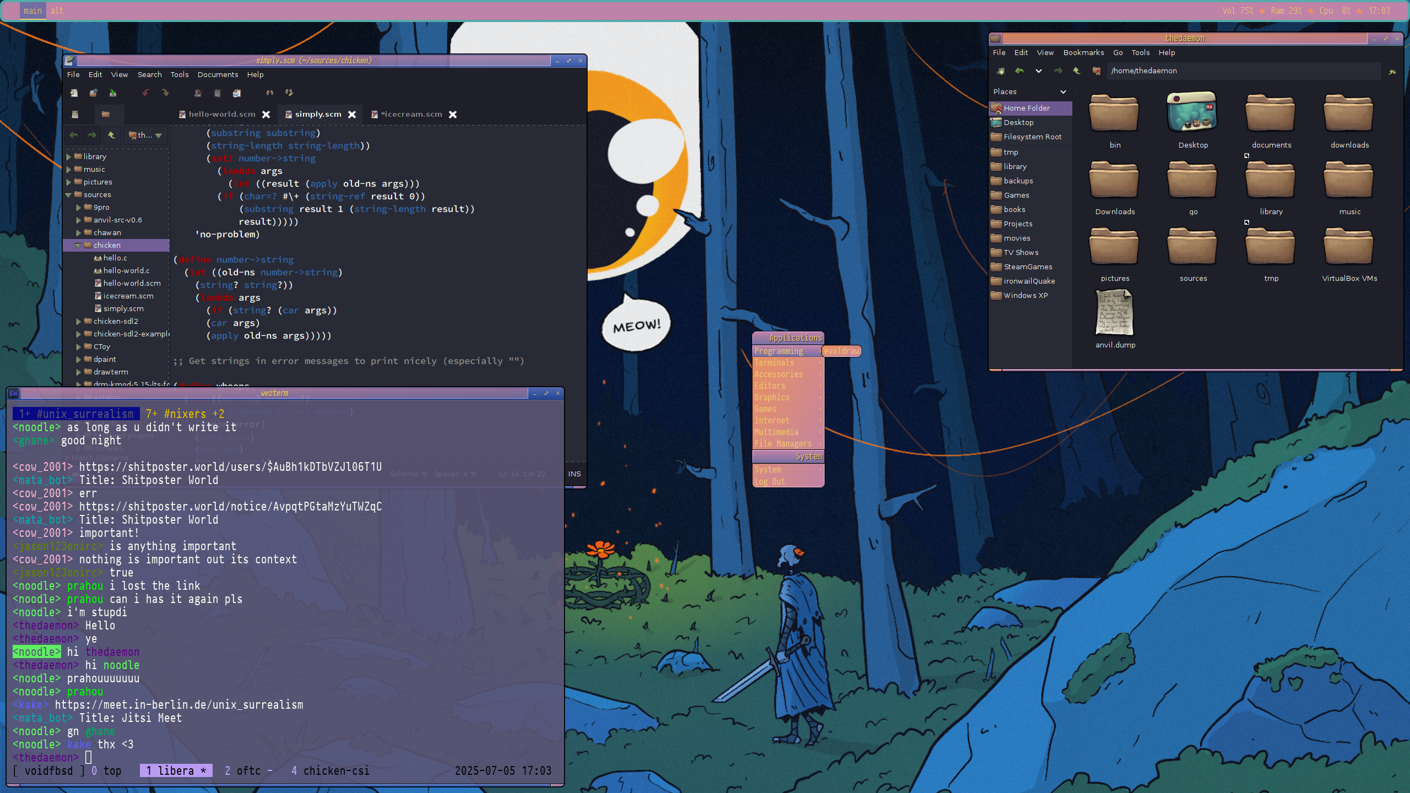Close the simply.scm tab
This screenshot has width=1410, height=793.
(x=352, y=115)
